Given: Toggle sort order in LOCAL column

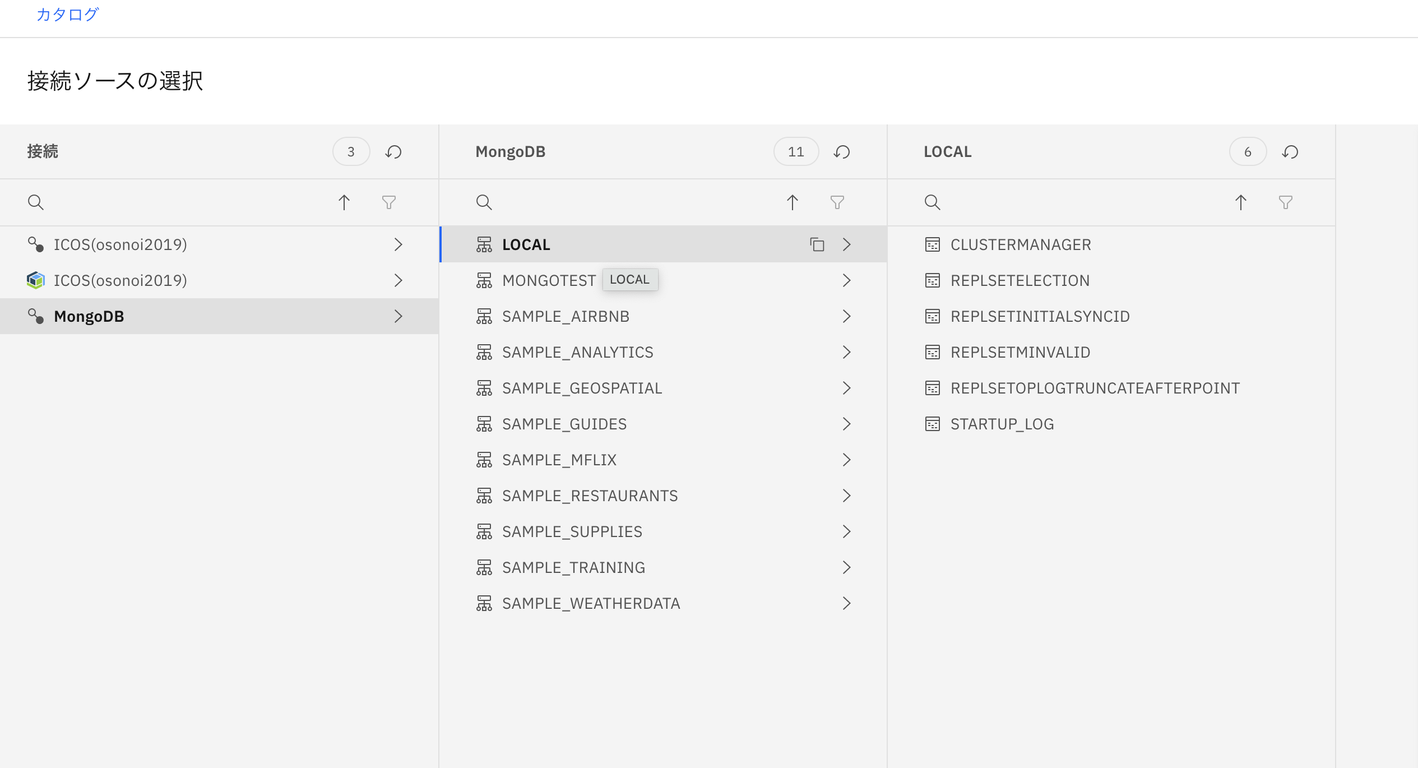Looking at the screenshot, I should coord(1241,202).
